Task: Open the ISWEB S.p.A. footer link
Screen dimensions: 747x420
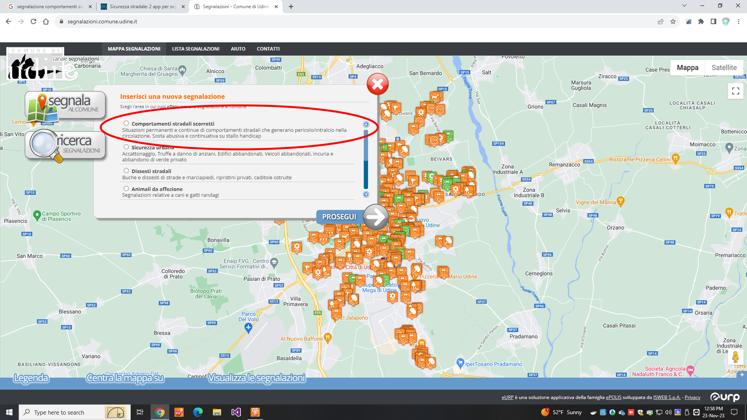Action: 667,397
